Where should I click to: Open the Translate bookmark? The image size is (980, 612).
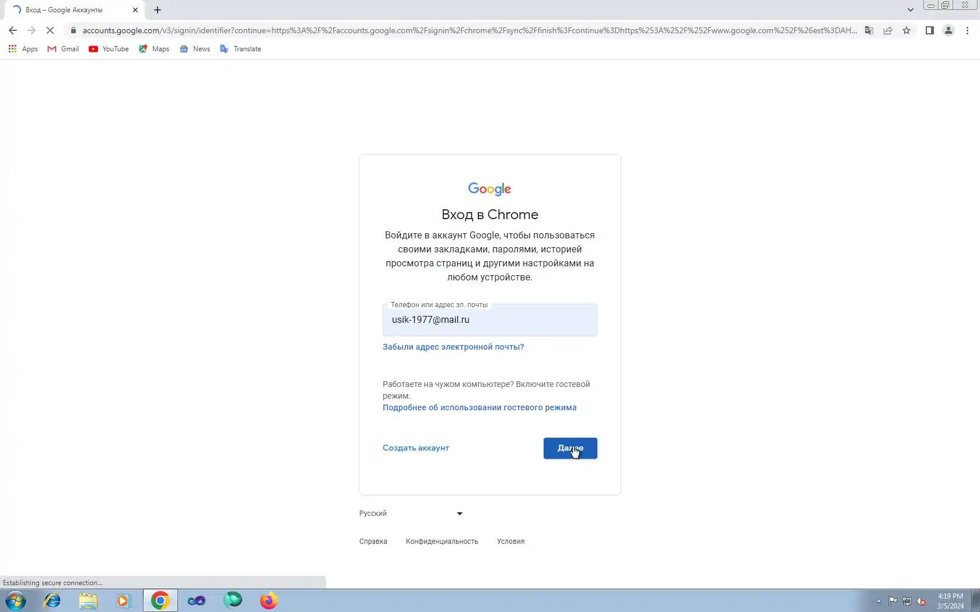coord(240,49)
